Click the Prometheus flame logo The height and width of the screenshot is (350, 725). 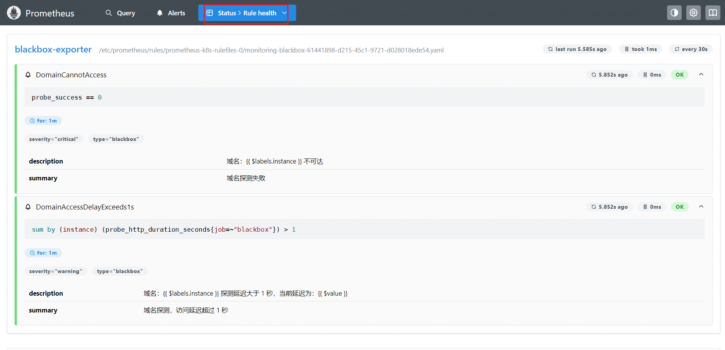pos(14,13)
